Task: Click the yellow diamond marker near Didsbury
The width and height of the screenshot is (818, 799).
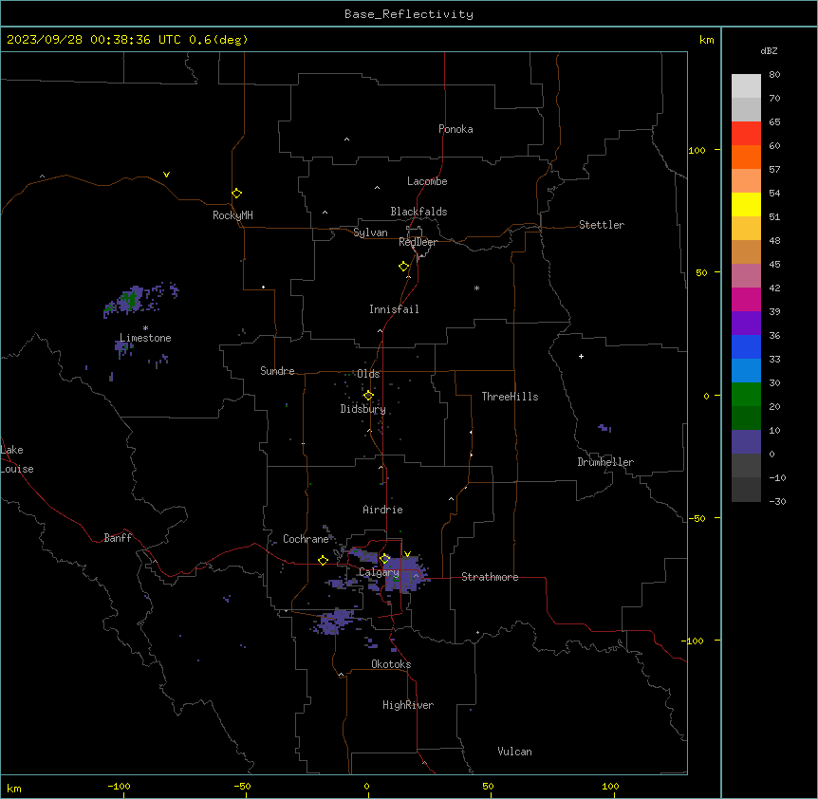Action: click(368, 396)
